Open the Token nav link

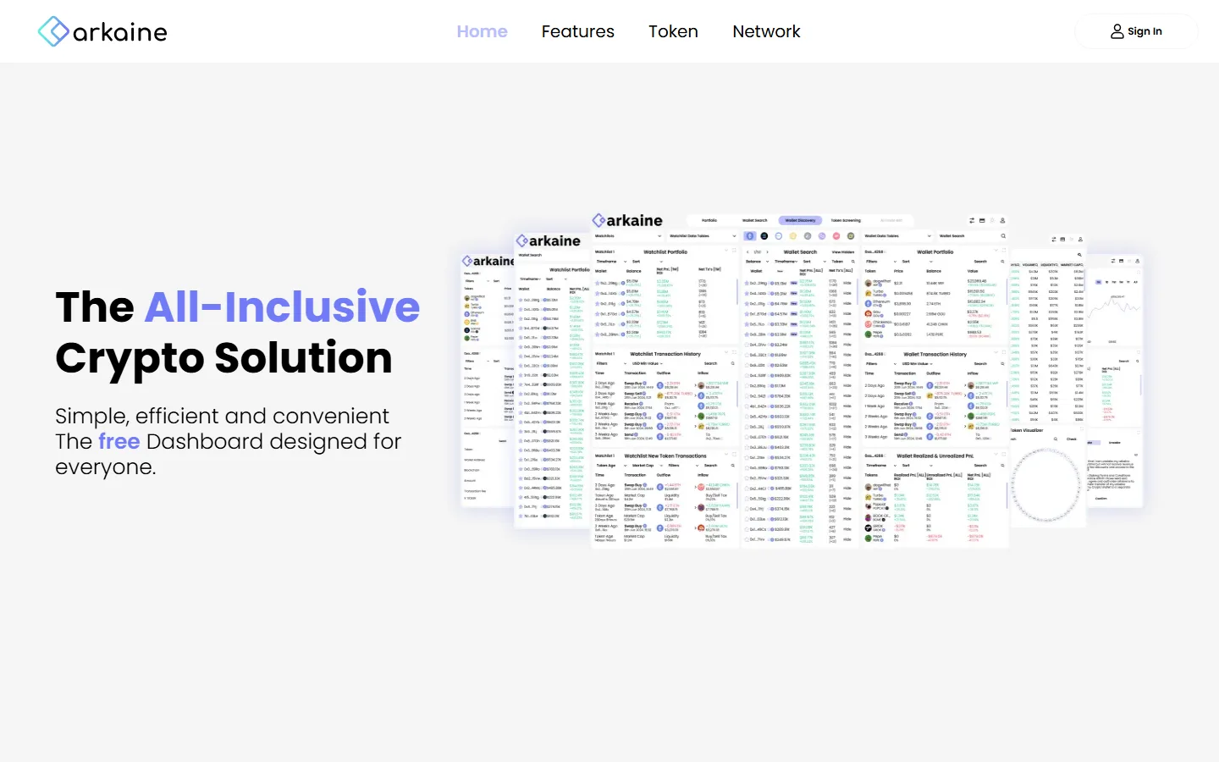(674, 31)
